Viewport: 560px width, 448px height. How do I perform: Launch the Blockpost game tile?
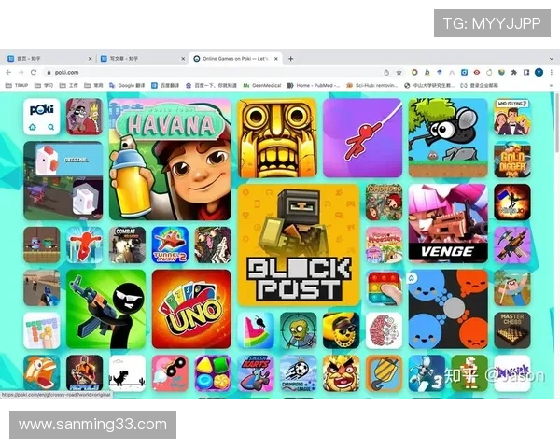tap(299, 245)
